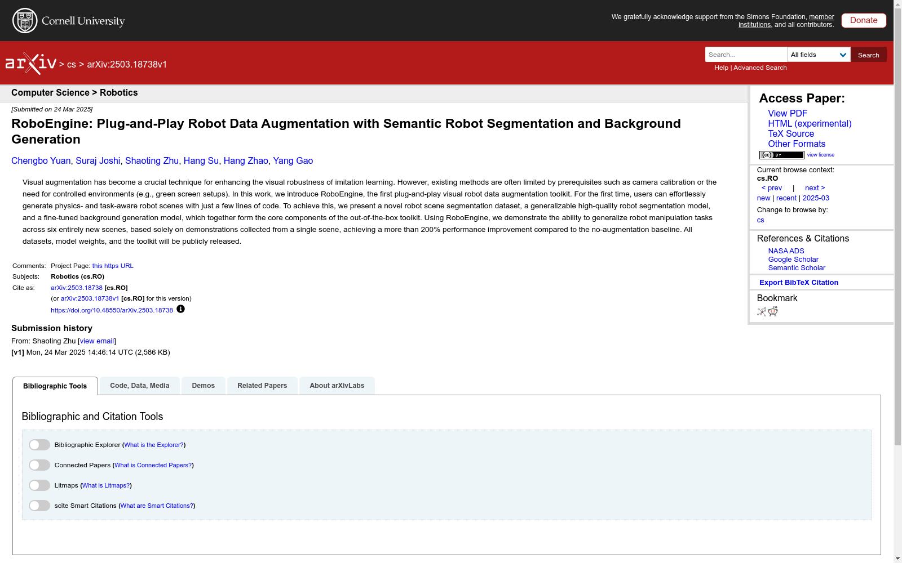902x563 pixels.
Task: Select Bibliographic Tools tab
Action: pos(55,386)
